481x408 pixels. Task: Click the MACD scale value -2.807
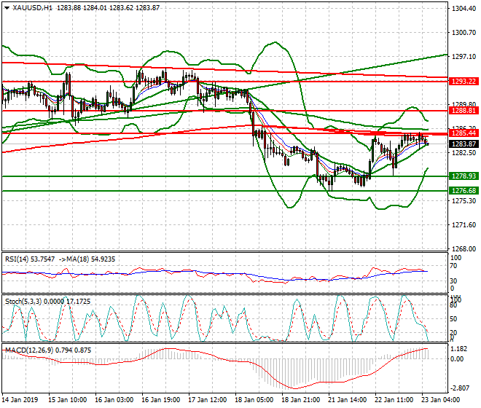click(x=459, y=388)
